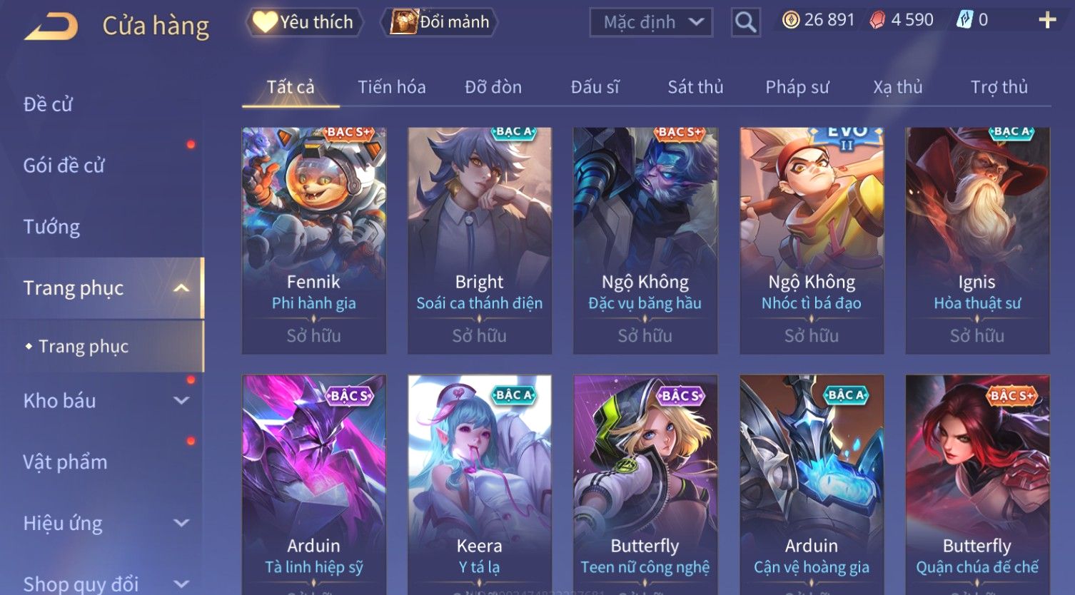Open the Tướng sidebar menu
Screen dimensions: 1075x595
point(51,227)
